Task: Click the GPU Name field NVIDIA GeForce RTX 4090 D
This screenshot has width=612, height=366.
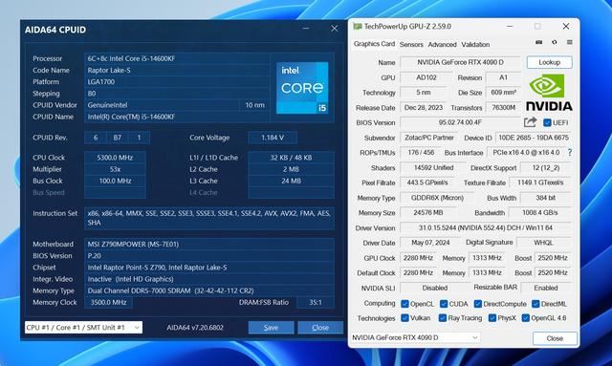Action: [460, 62]
